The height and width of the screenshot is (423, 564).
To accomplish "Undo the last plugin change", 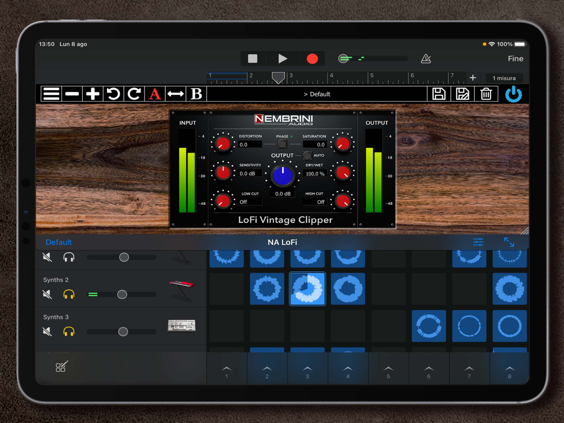I will [113, 94].
